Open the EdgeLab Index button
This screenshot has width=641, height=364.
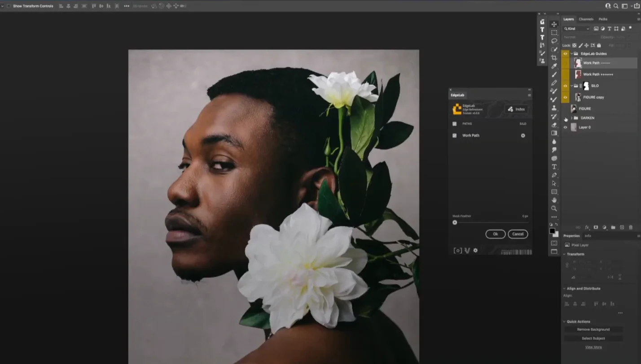click(516, 109)
